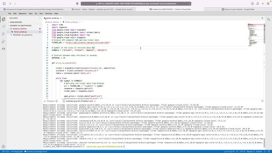This screenshot has width=272, height=153.
Task: Reload page from address bar icon
Action: point(189,4)
